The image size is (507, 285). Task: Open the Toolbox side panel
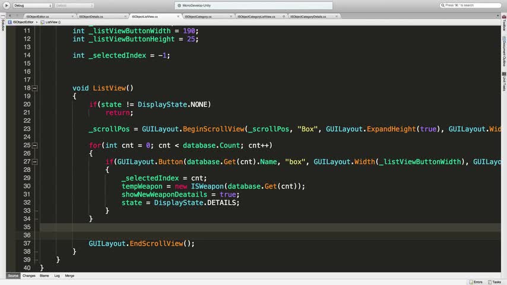504,23
